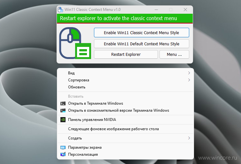Image resolution: width=241 pixels, height=164 pixels.
Task: Click the greyed-out Вставить entry
Action: click(125, 96)
